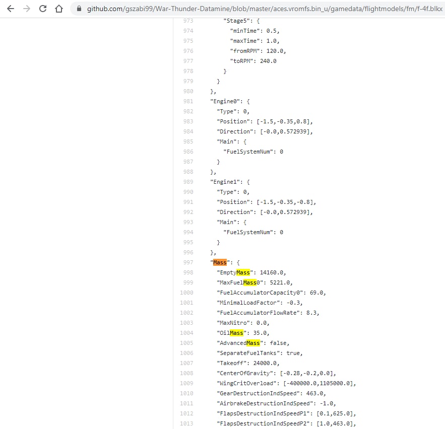Click Engine0 Position [-1.5,-0.35,0.8] line
Viewport: 445px width, 429px height.
point(265,121)
